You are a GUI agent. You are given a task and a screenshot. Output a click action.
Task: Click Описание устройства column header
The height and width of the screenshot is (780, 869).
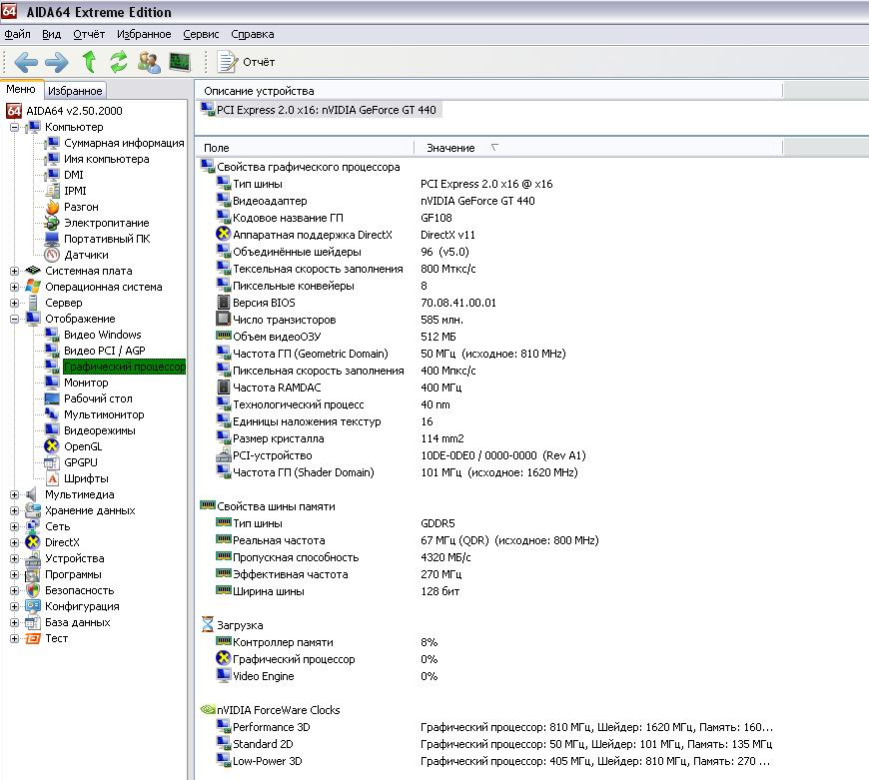click(x=488, y=91)
